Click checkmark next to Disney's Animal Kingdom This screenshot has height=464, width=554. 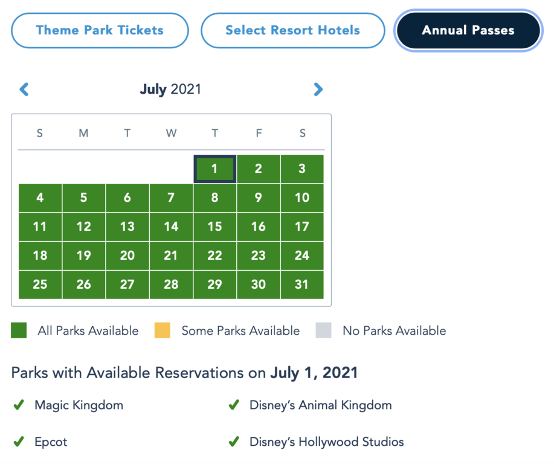click(234, 405)
